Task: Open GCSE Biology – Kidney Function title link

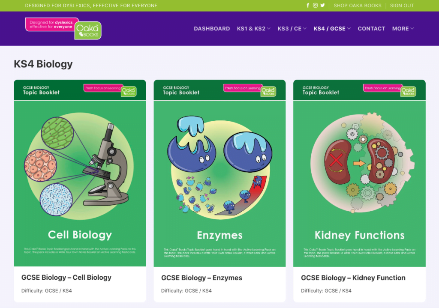Action: click(x=353, y=278)
